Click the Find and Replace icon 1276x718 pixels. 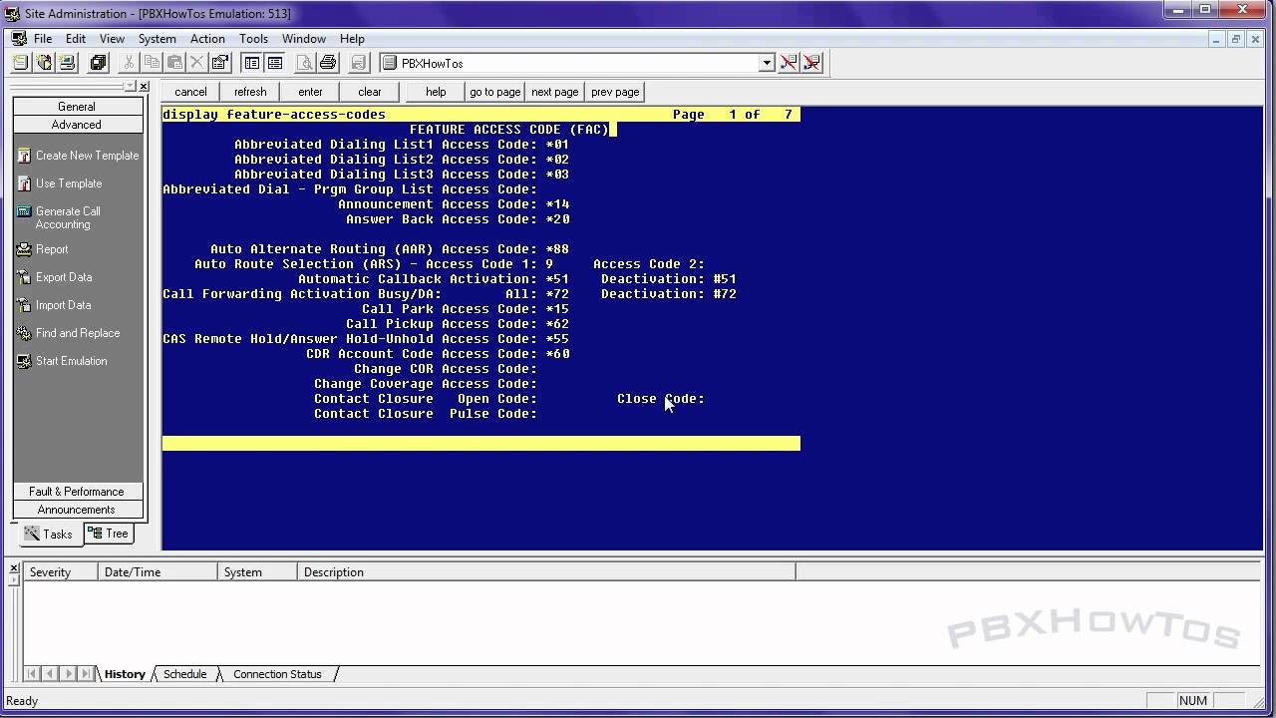point(24,333)
